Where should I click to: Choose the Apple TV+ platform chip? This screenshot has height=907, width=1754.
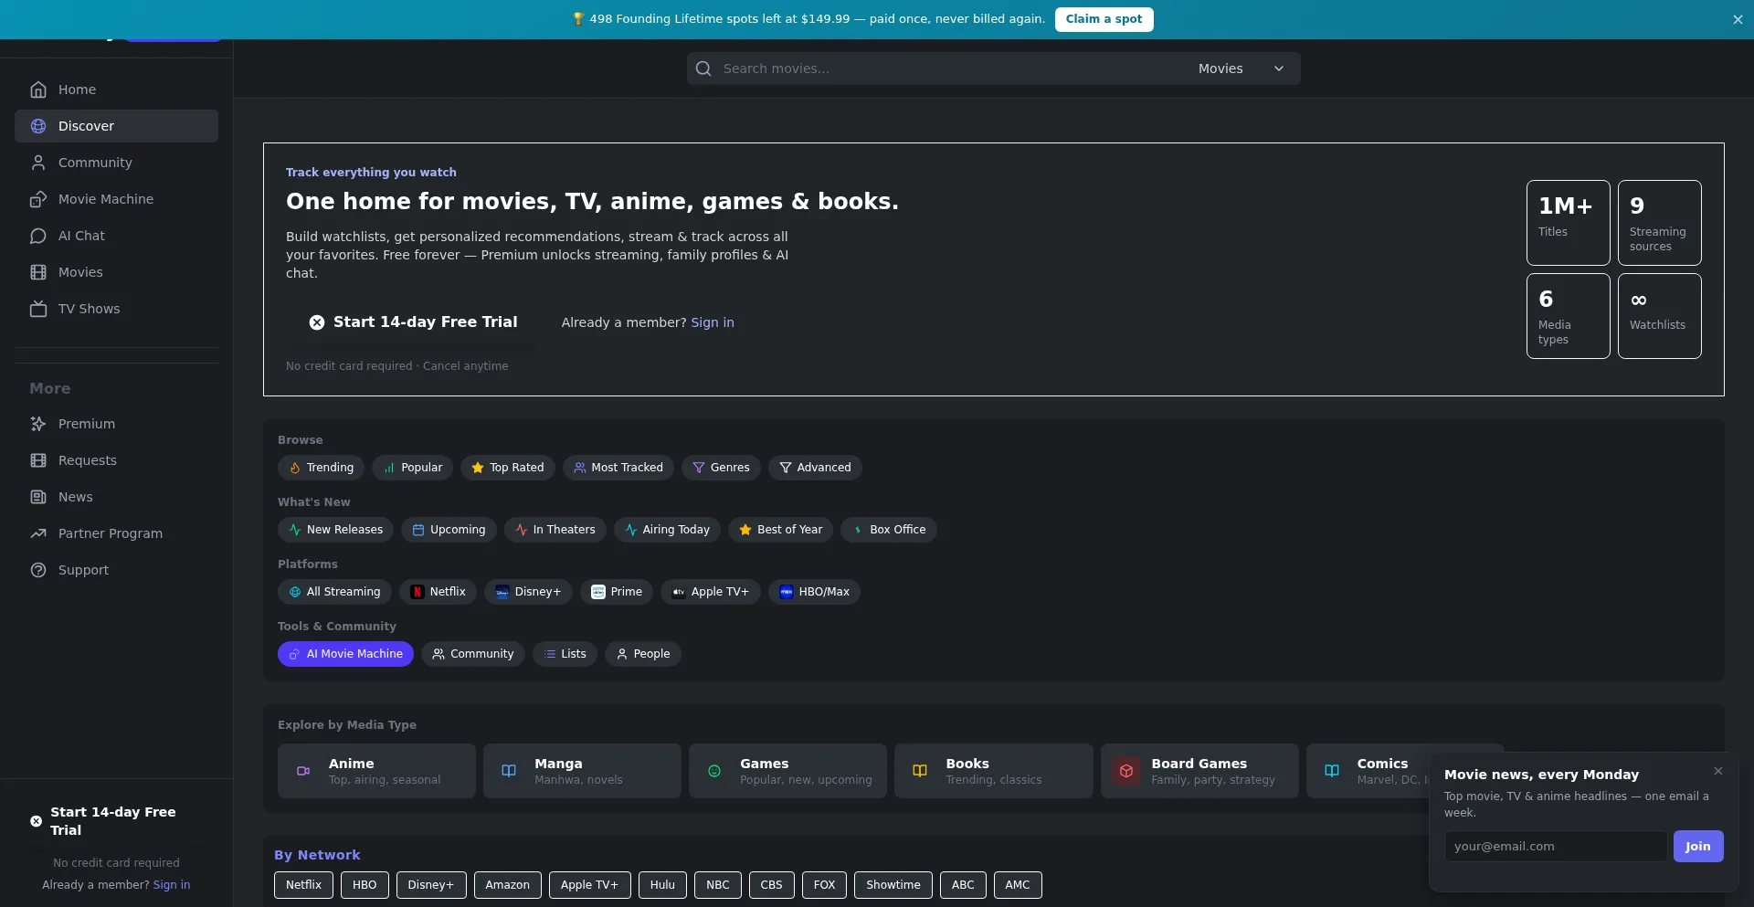710,592
